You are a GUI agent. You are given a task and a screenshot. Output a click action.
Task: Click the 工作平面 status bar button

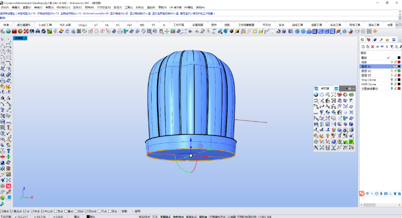6,217
